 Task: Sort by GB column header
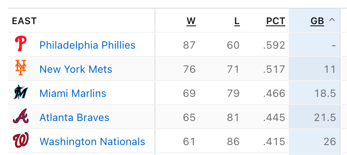click(x=317, y=21)
